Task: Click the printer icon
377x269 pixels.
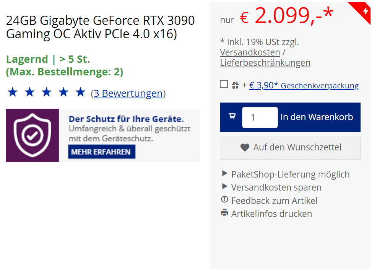Action: click(224, 213)
